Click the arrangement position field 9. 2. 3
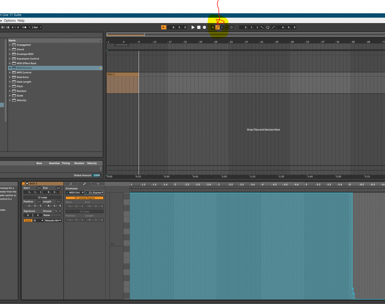This screenshot has width=385, height=304. tap(177, 27)
